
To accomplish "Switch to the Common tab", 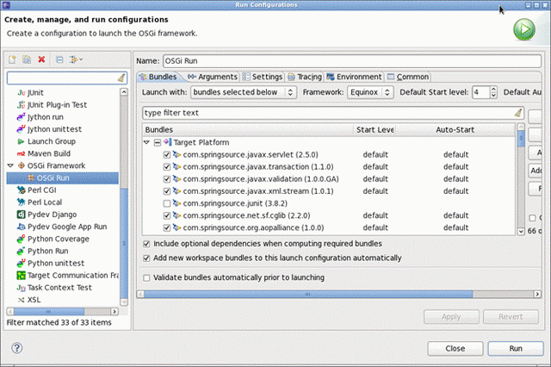I will pyautogui.click(x=408, y=77).
